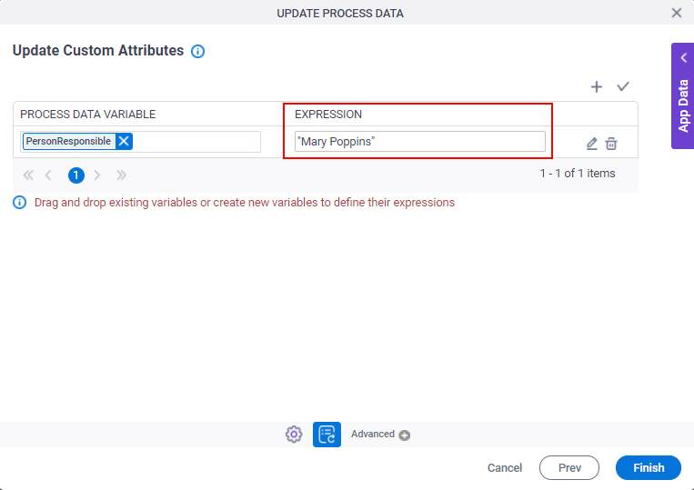The width and height of the screenshot is (694, 490).
Task: Open the info icon next to Update Custom Attributes
Action: click(x=198, y=51)
